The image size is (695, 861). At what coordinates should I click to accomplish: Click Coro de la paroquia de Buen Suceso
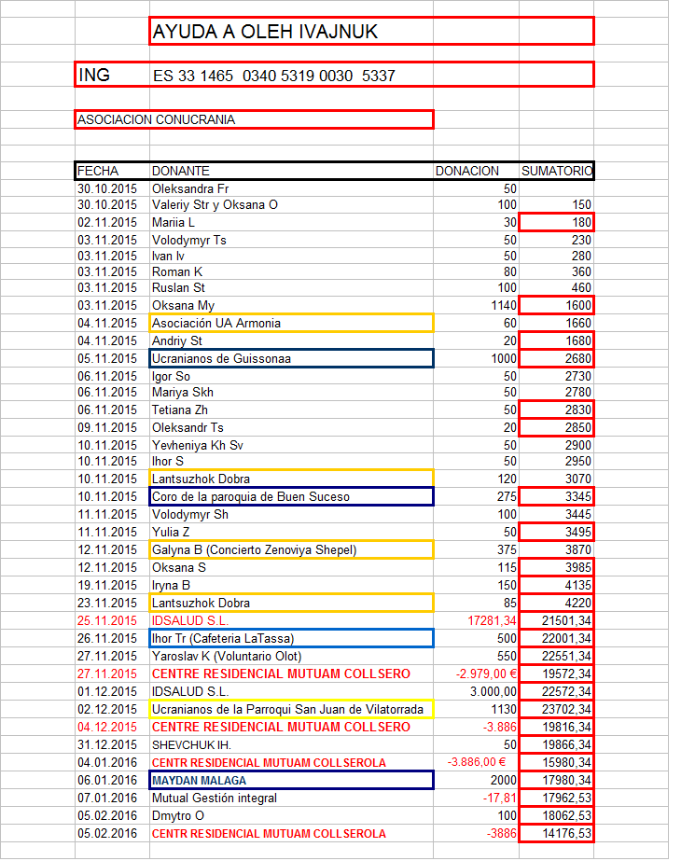point(291,497)
